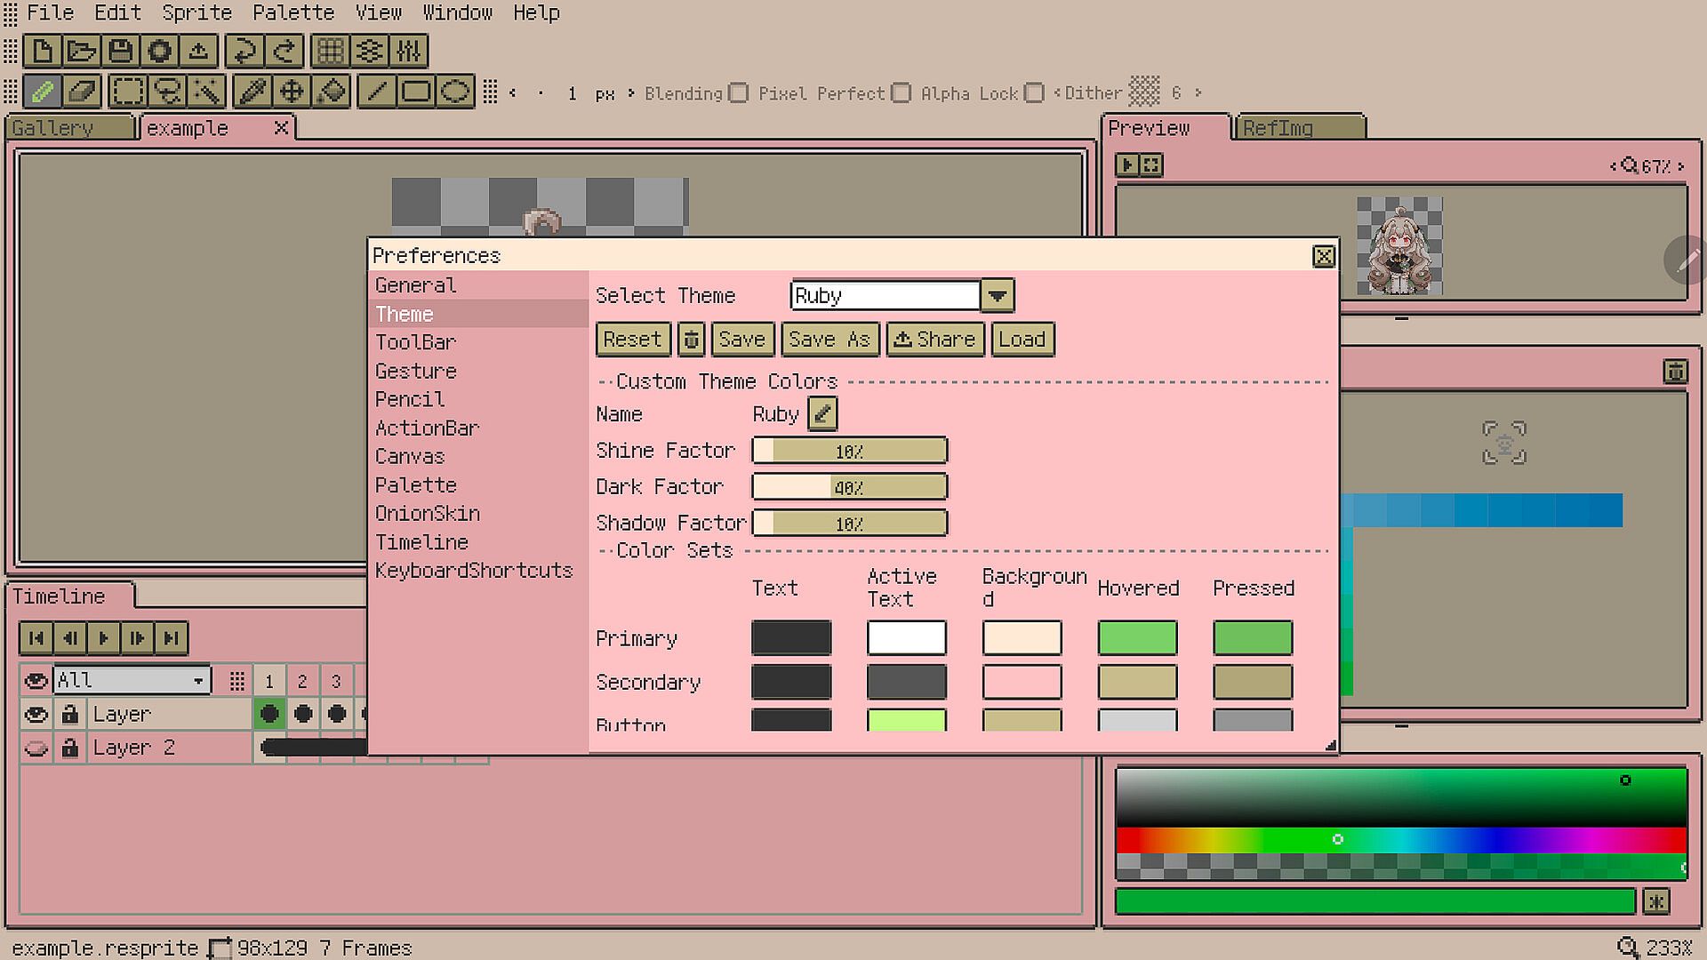Click the Save As button
This screenshot has width=1707, height=960.
coord(829,340)
